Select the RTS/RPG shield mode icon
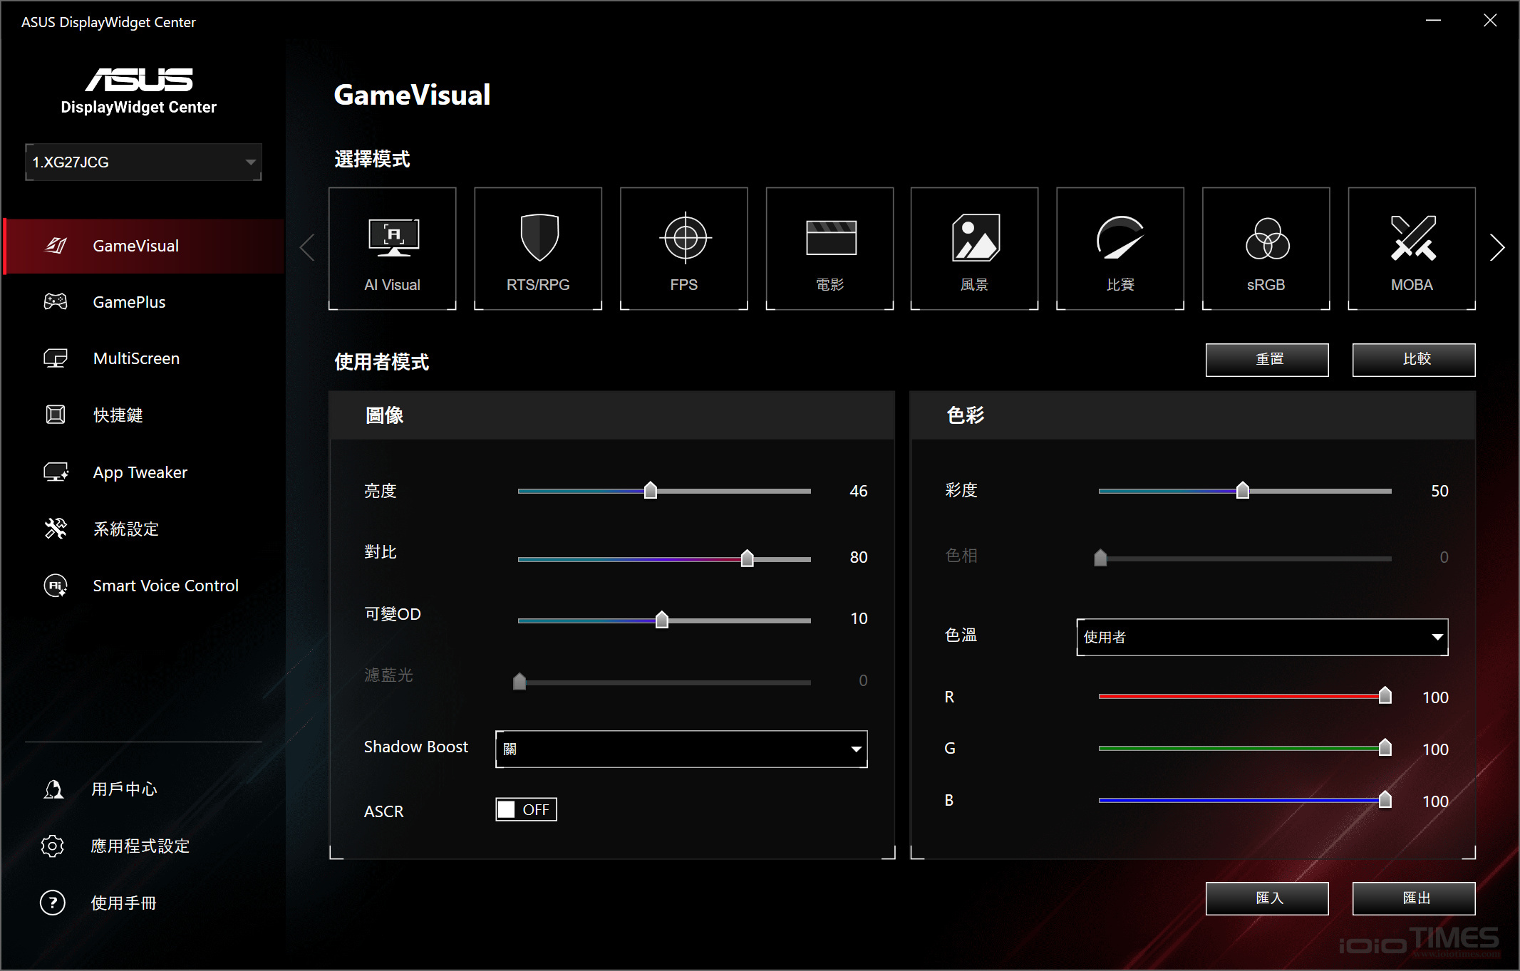The image size is (1520, 971). pyautogui.click(x=538, y=247)
